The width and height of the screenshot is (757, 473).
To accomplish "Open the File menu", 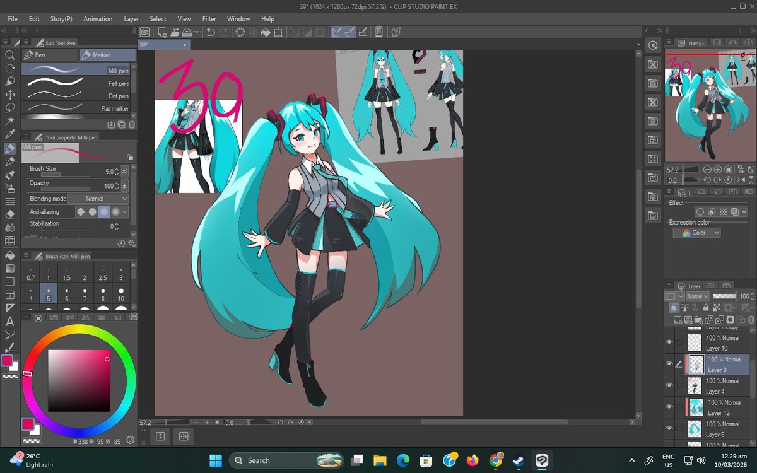I will tap(13, 19).
